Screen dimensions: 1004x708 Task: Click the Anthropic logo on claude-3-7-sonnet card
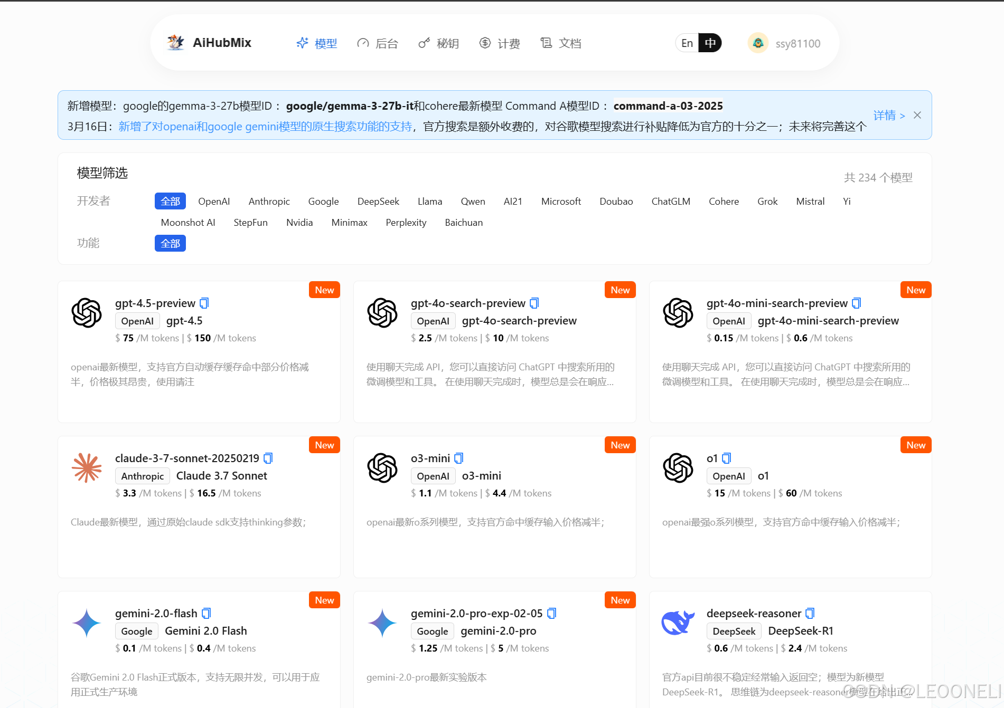click(x=87, y=468)
